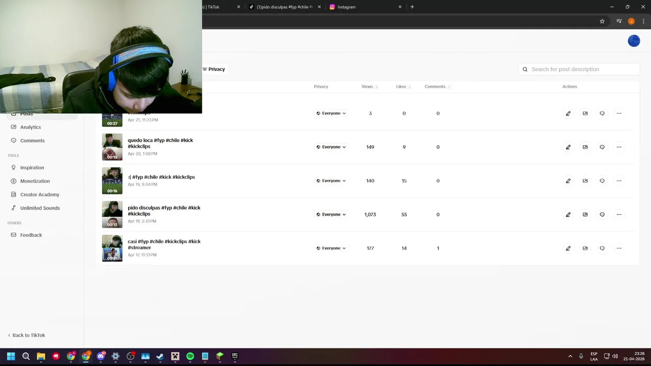
Task: Open the Privacy filter
Action: point(214,69)
